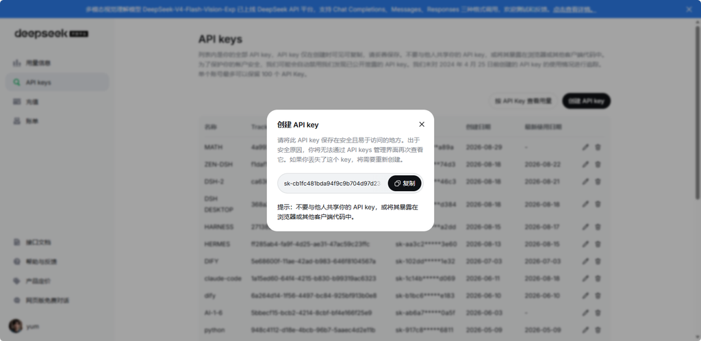The image size is (701, 341).
Task: Click 按 API Key 查看用量 button
Action: click(x=523, y=101)
